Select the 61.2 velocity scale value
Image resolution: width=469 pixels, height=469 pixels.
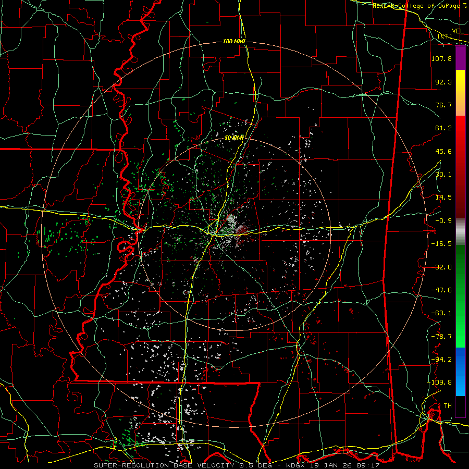pos(443,128)
